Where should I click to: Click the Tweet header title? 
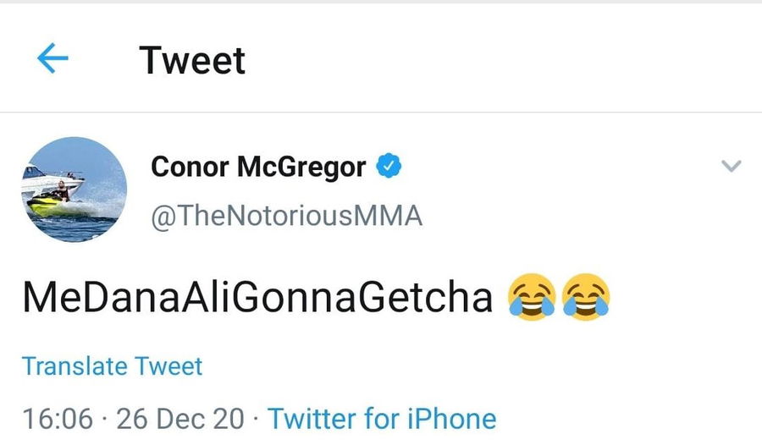pyautogui.click(x=192, y=60)
